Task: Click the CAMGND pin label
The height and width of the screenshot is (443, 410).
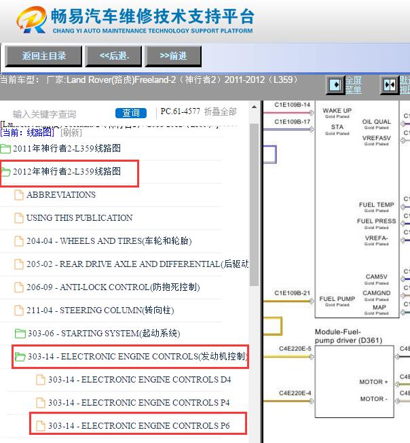Action: click(x=377, y=293)
